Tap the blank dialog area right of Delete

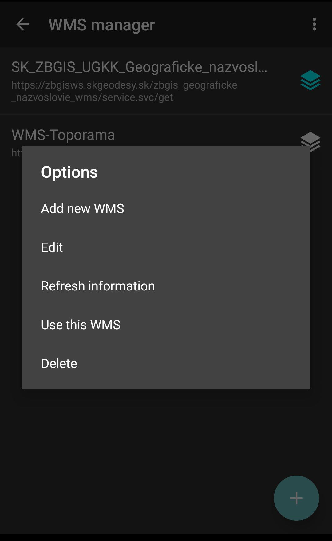click(200, 364)
